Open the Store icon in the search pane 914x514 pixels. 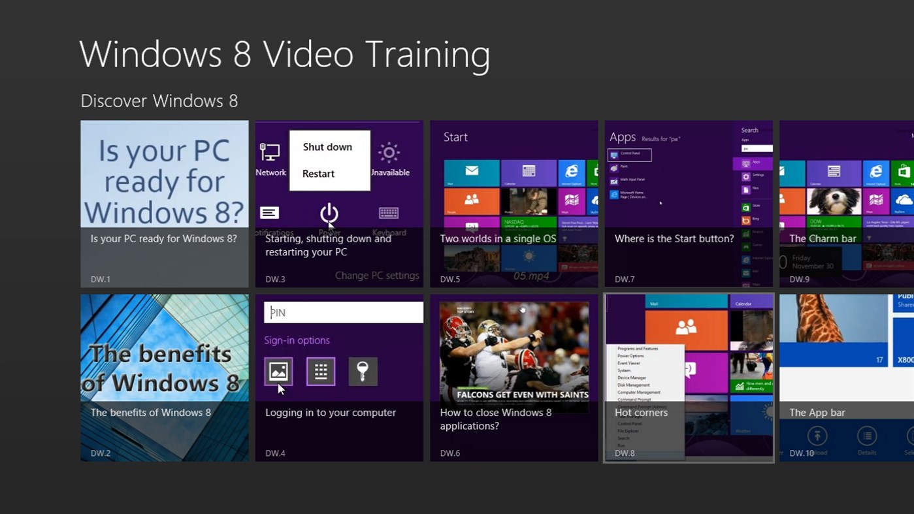point(745,206)
